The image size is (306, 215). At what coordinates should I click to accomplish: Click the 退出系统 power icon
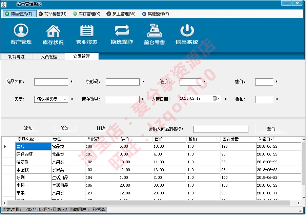click(x=187, y=34)
